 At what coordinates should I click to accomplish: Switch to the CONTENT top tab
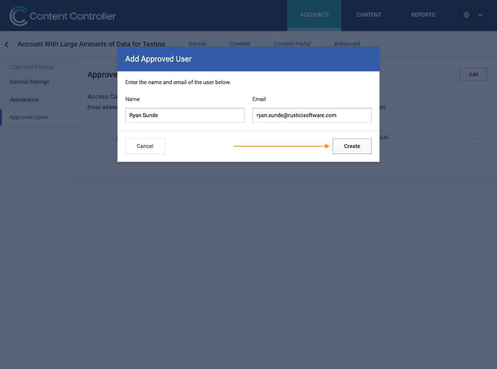pyautogui.click(x=369, y=15)
